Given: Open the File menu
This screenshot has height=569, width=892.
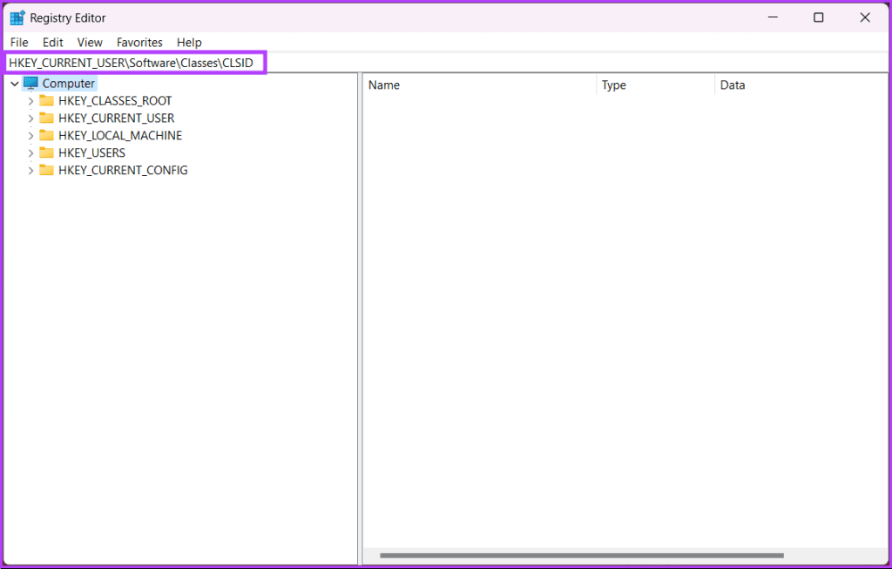Looking at the screenshot, I should [18, 42].
